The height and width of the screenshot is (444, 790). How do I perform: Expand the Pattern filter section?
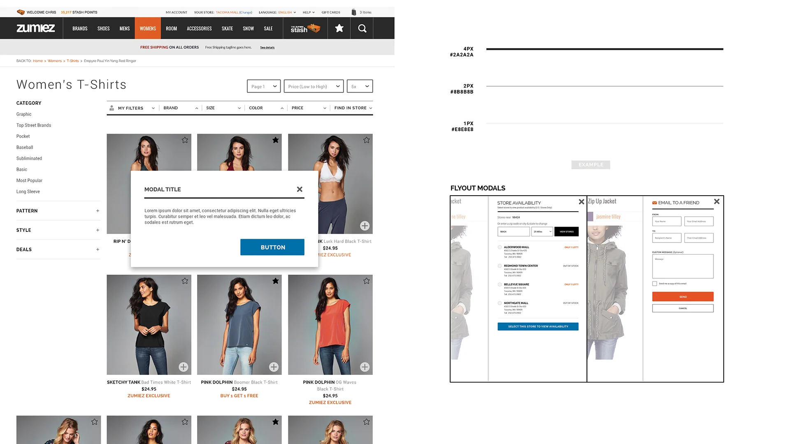pyautogui.click(x=98, y=211)
